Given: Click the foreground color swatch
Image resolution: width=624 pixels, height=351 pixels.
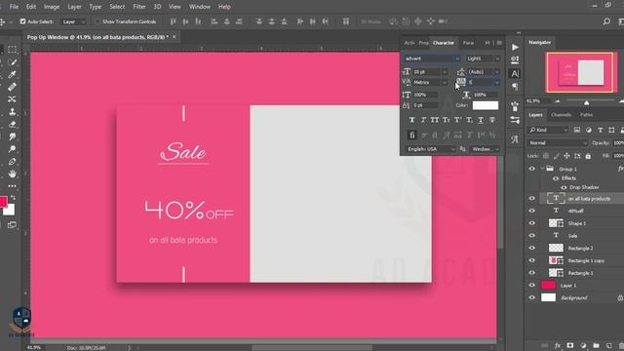Looking at the screenshot, I should 3,202.
